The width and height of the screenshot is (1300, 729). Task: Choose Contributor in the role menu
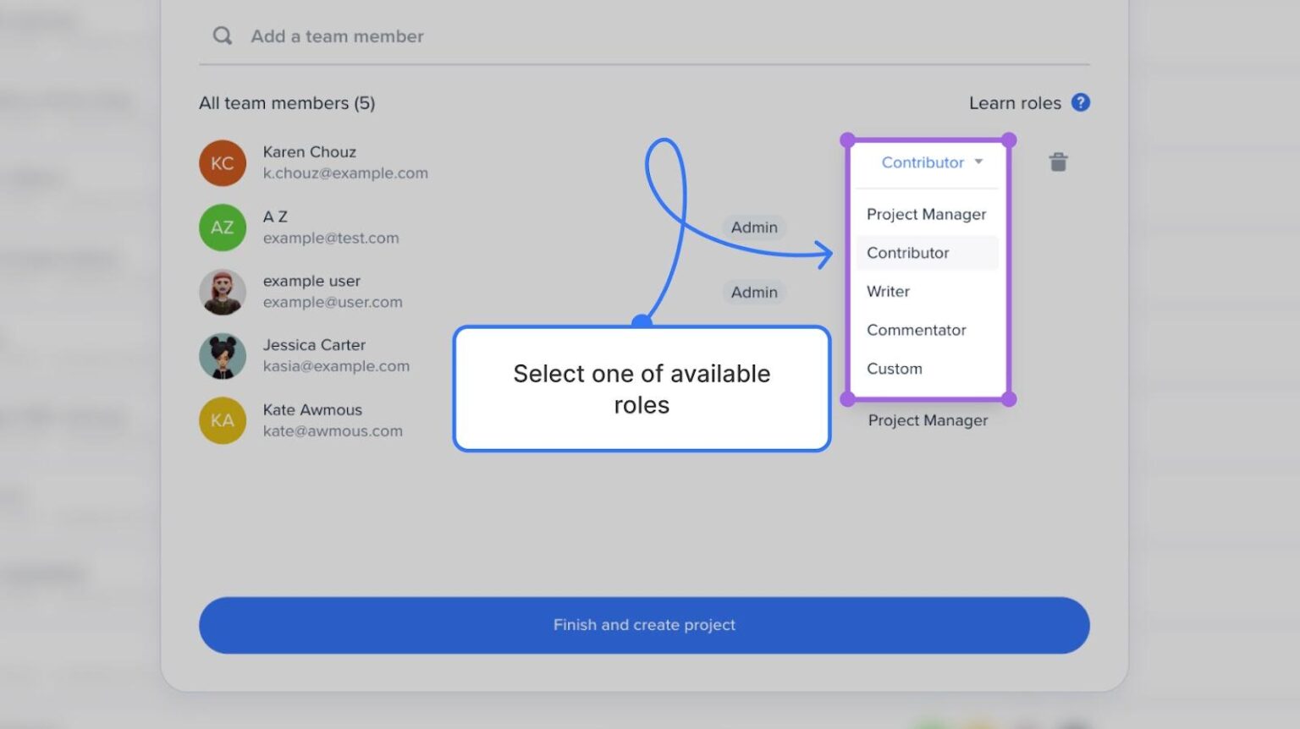908,253
